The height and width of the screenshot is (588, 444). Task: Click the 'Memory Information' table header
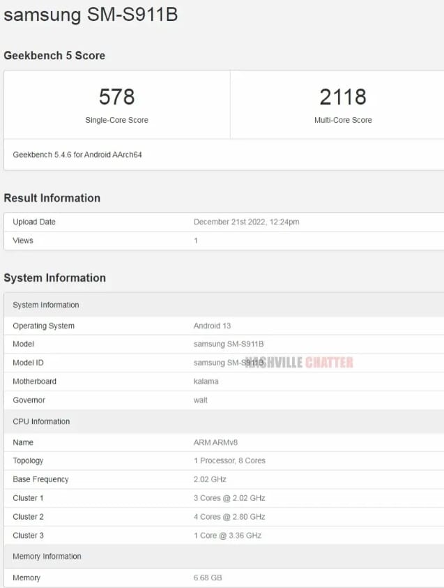[224, 557]
